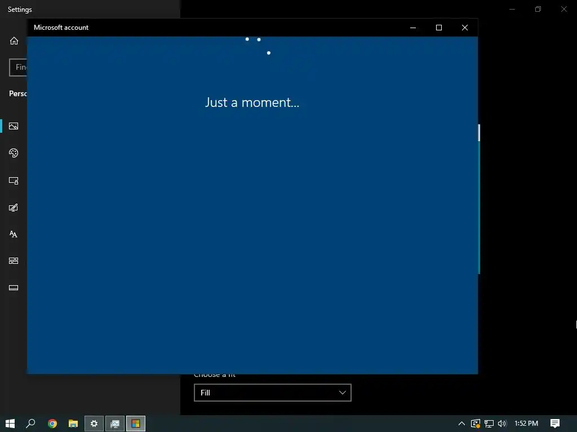Image resolution: width=577 pixels, height=432 pixels.
Task: Restore down the Settings window
Action: (x=538, y=9)
